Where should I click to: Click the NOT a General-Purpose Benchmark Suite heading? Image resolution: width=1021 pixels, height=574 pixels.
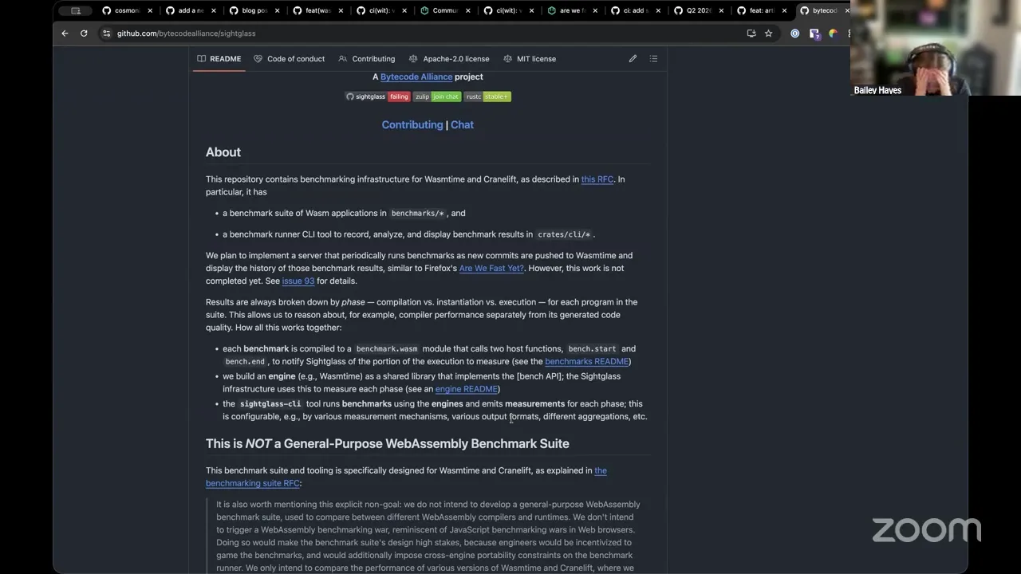(x=388, y=444)
